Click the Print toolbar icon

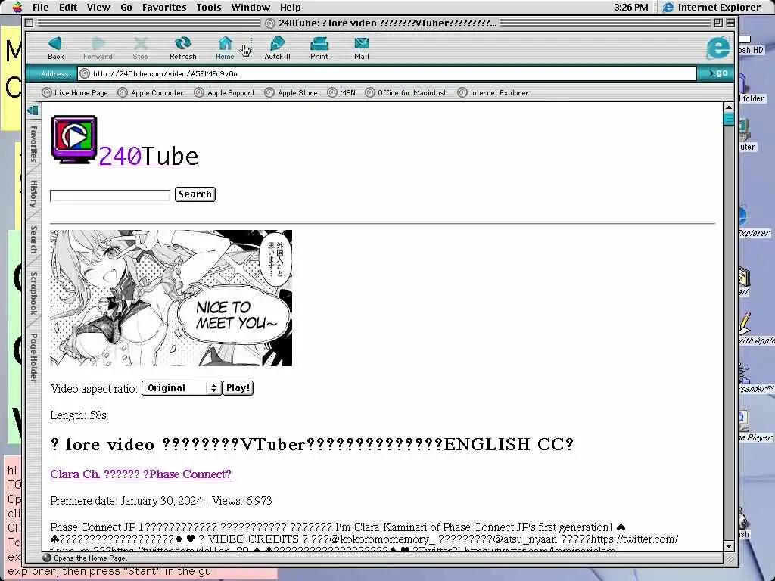pyautogui.click(x=319, y=48)
